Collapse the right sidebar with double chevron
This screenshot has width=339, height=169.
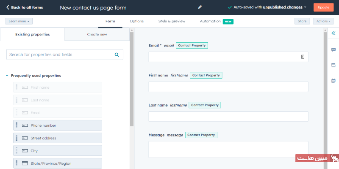click(x=333, y=33)
